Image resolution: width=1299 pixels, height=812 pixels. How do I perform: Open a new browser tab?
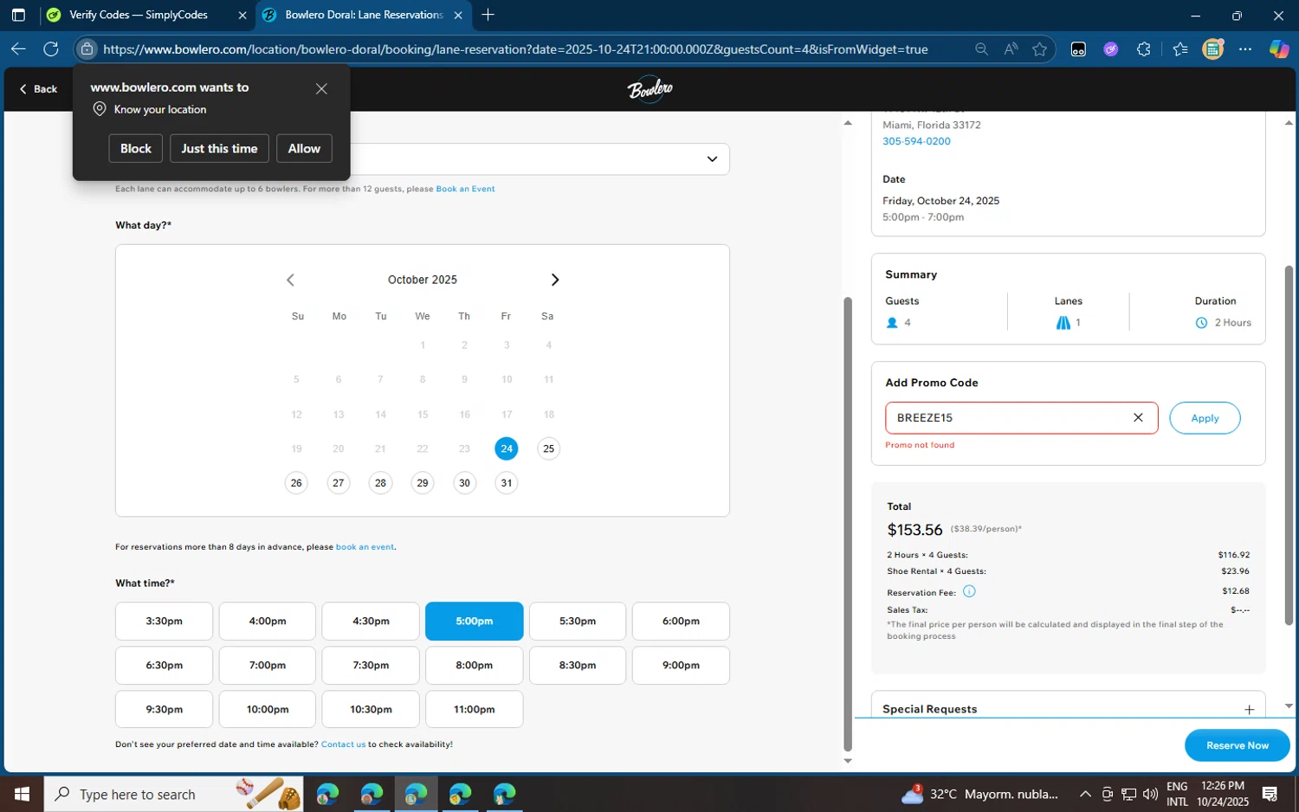coord(488,15)
